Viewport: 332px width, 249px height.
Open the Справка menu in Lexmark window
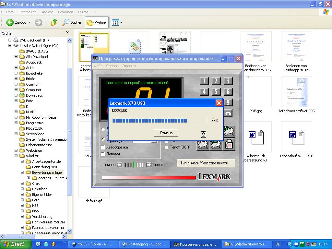click(128, 66)
